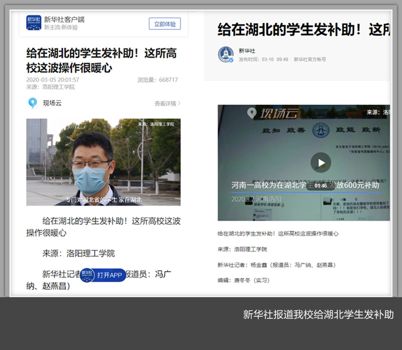
Task: Open the 新华社 account name link
Action: pyautogui.click(x=247, y=51)
